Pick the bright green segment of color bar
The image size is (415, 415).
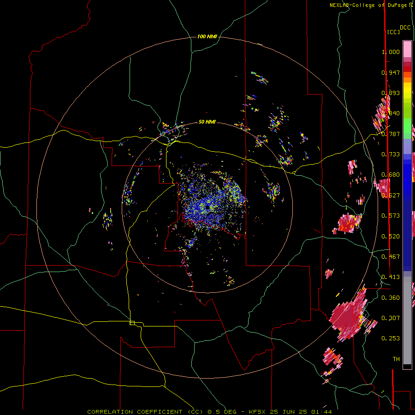[x=407, y=126]
